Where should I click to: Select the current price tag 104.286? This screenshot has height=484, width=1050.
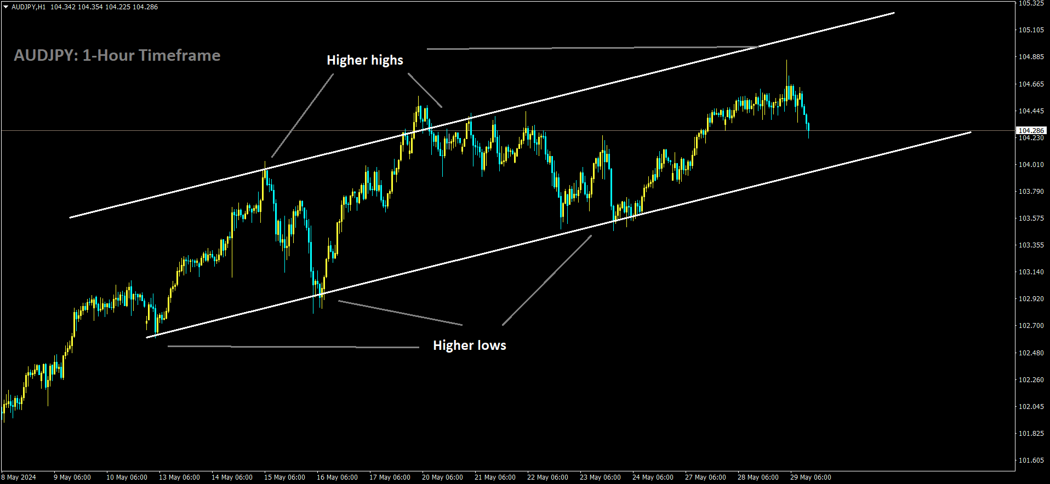[1031, 130]
